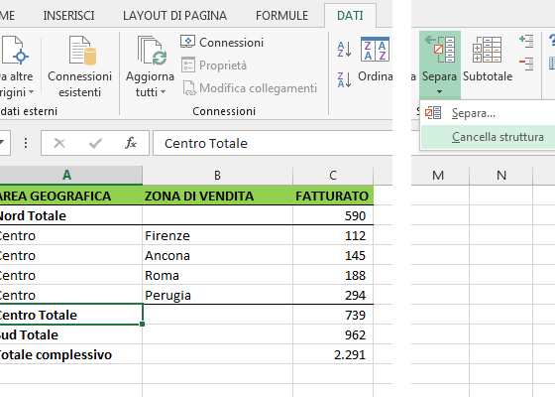Click the Subtotale icon
The height and width of the screenshot is (397, 555).
[487, 50]
